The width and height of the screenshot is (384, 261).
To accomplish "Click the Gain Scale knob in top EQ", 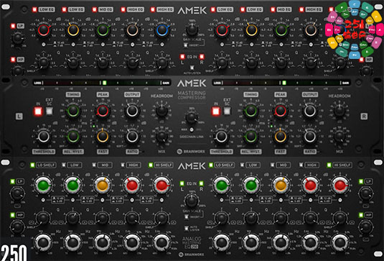I will 192,30.
